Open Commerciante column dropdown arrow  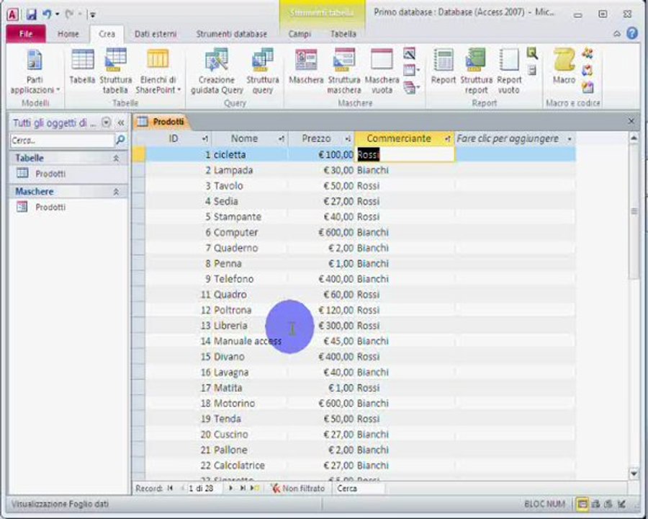click(x=448, y=138)
